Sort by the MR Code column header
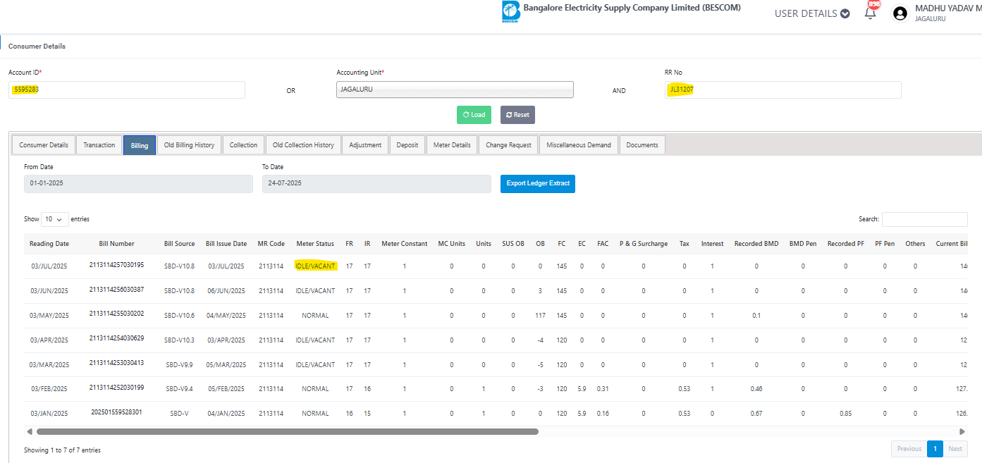982x463 pixels. 271,244
